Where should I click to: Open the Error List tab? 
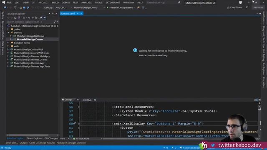tap(12, 143)
